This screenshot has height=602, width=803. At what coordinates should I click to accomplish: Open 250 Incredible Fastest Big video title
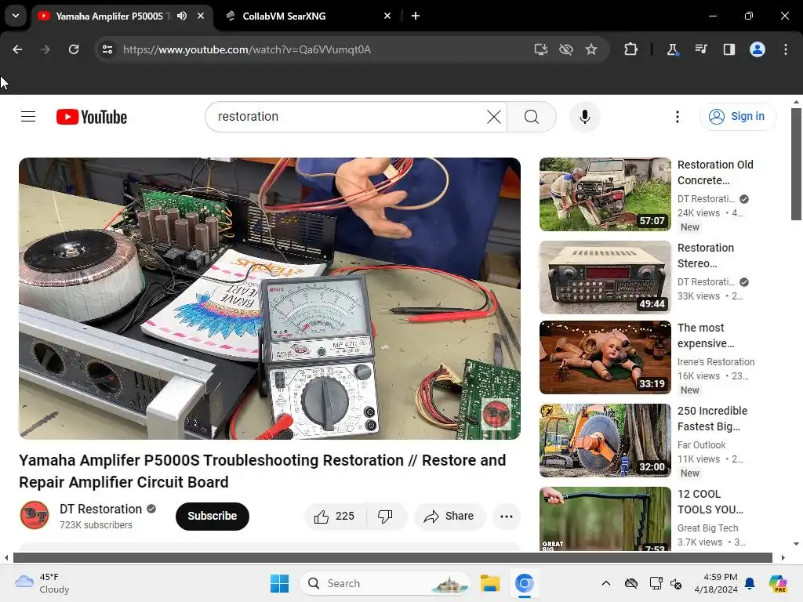tap(712, 419)
